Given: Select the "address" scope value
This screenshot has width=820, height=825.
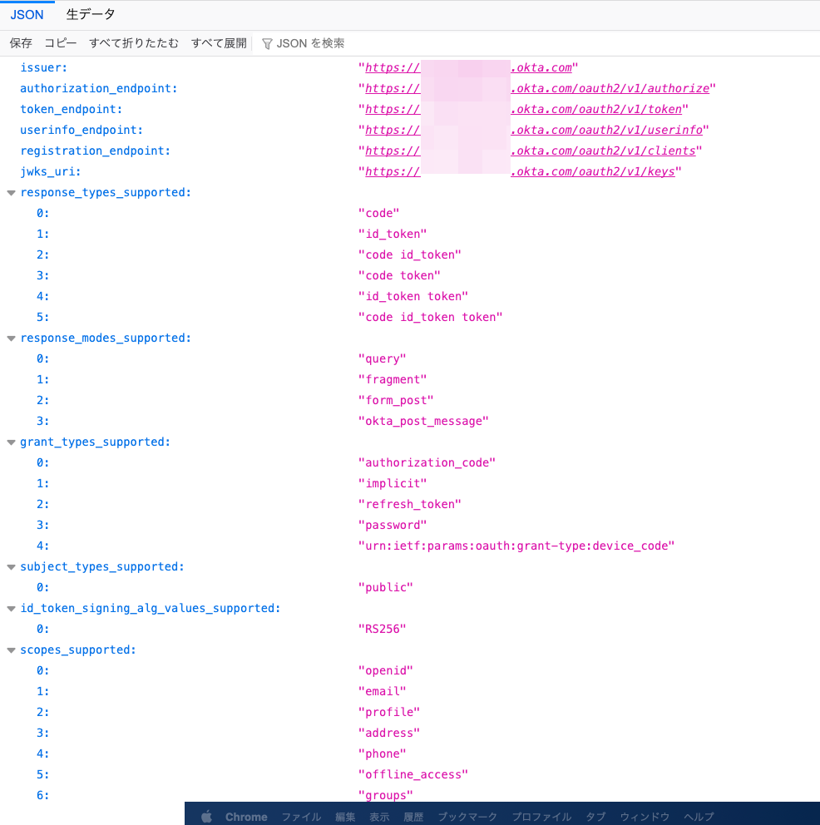Looking at the screenshot, I should coord(389,733).
